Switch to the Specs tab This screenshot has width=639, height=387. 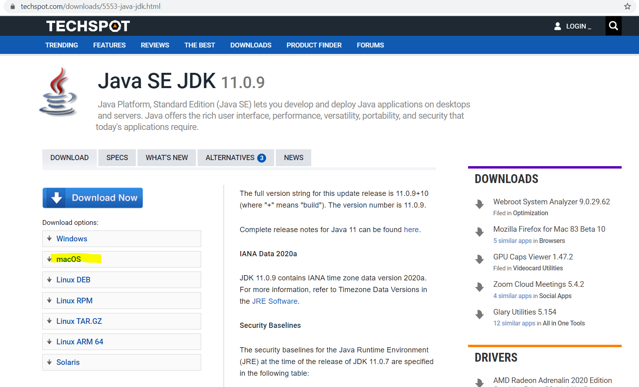click(117, 158)
